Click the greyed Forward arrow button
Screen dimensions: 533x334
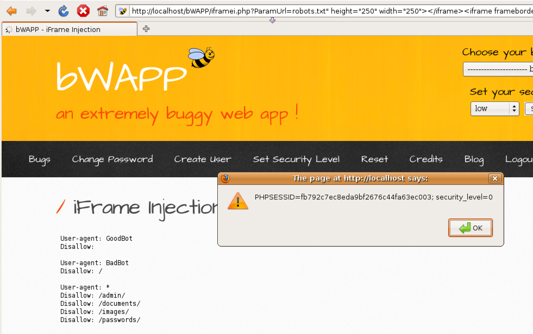coord(31,11)
